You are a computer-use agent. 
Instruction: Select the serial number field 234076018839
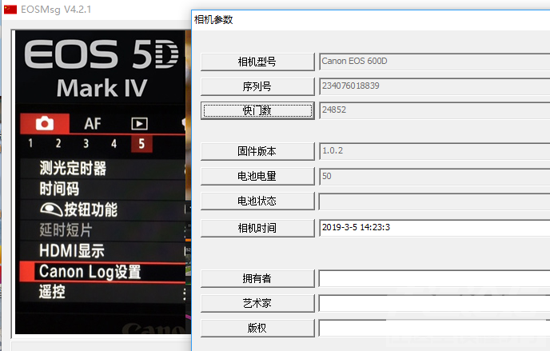pyautogui.click(x=435, y=86)
